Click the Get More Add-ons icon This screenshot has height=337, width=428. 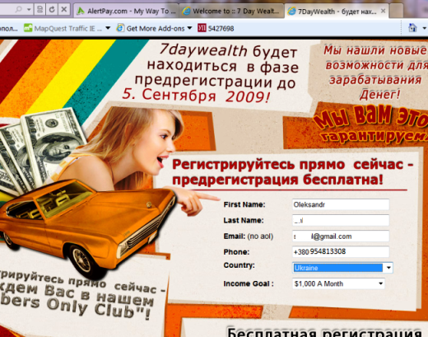[120, 28]
